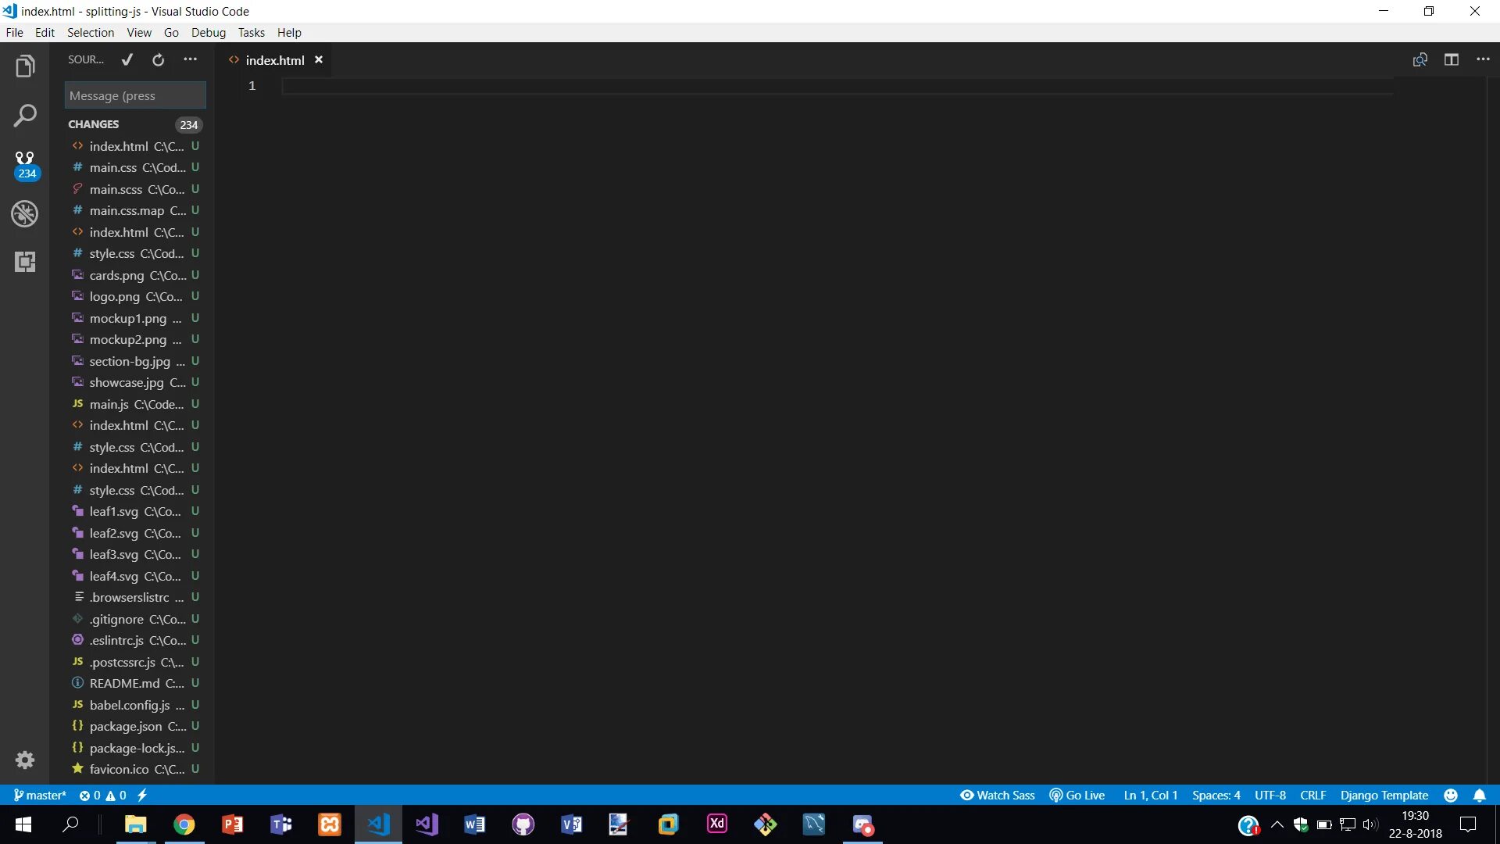Open Source Control more actions menu
Image resolution: width=1500 pixels, height=844 pixels.
(x=191, y=59)
